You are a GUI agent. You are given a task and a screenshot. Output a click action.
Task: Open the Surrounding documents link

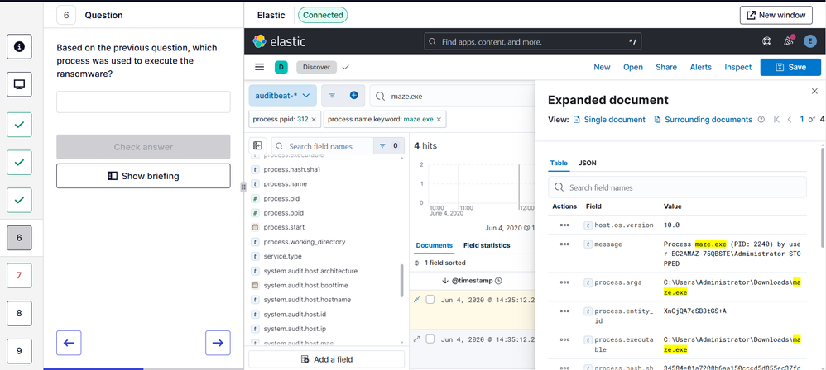click(x=704, y=120)
